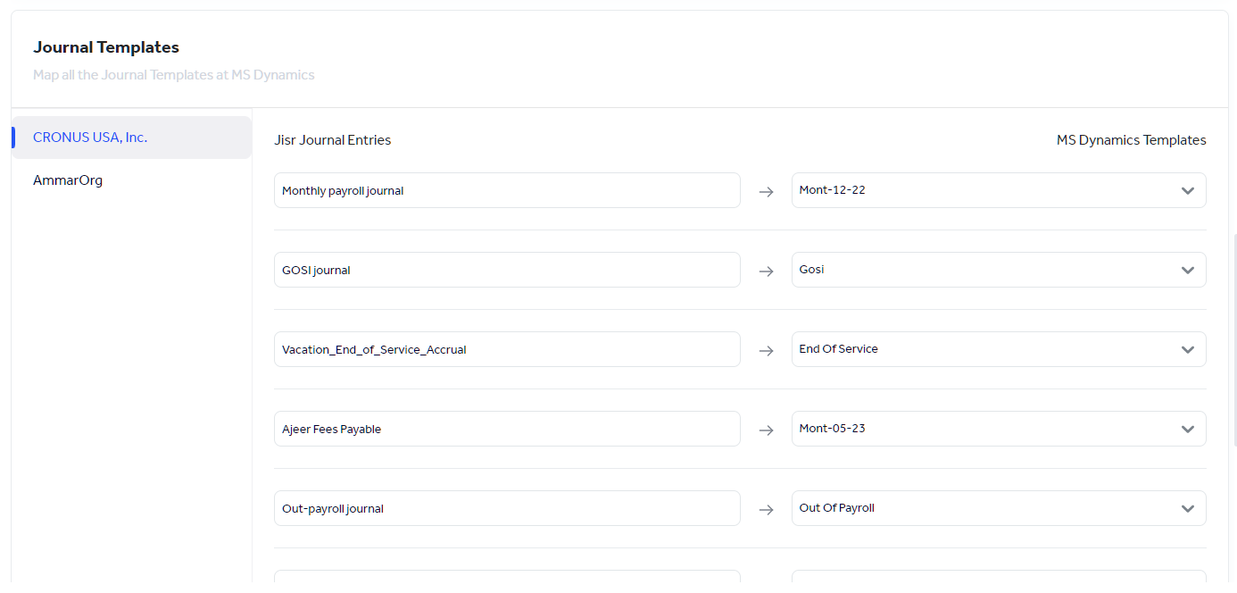Select the CRONUS USA, Inc. company

coord(90,138)
